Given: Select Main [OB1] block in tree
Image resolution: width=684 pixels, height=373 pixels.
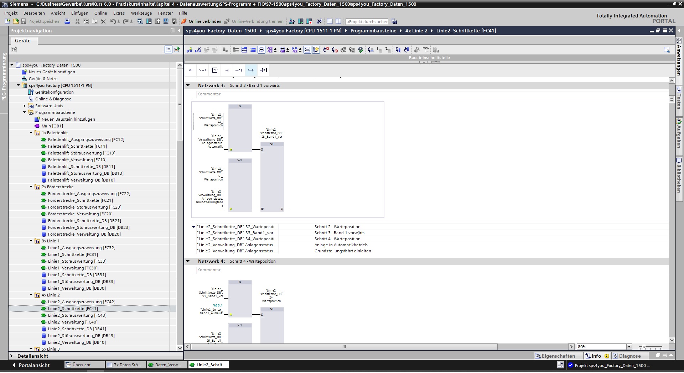Looking at the screenshot, I should 52,126.
